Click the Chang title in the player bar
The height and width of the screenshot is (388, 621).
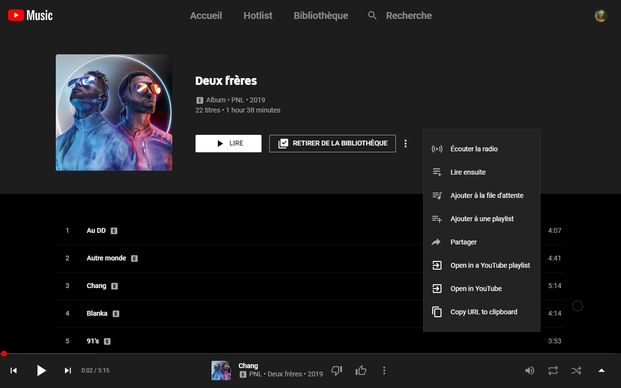[248, 366]
